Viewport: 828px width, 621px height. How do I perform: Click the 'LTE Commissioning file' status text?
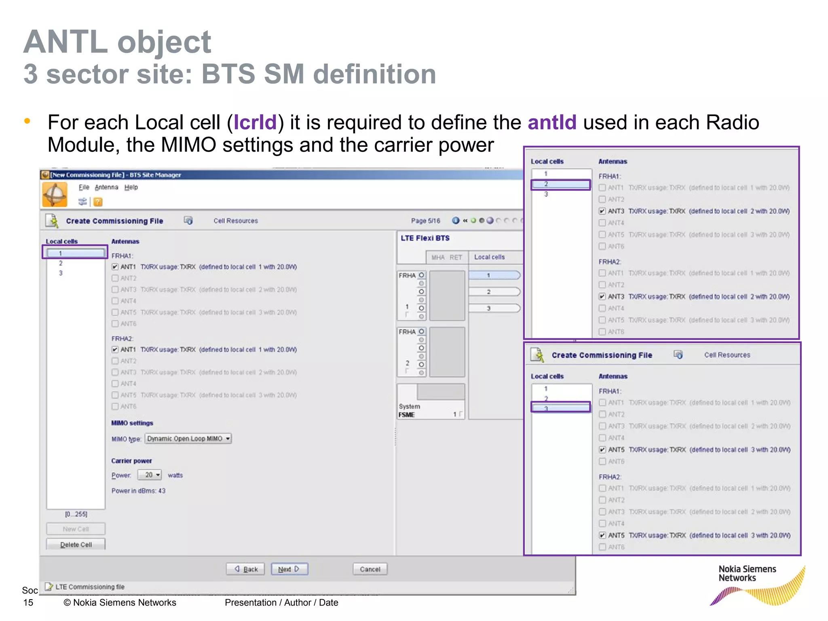(x=90, y=587)
